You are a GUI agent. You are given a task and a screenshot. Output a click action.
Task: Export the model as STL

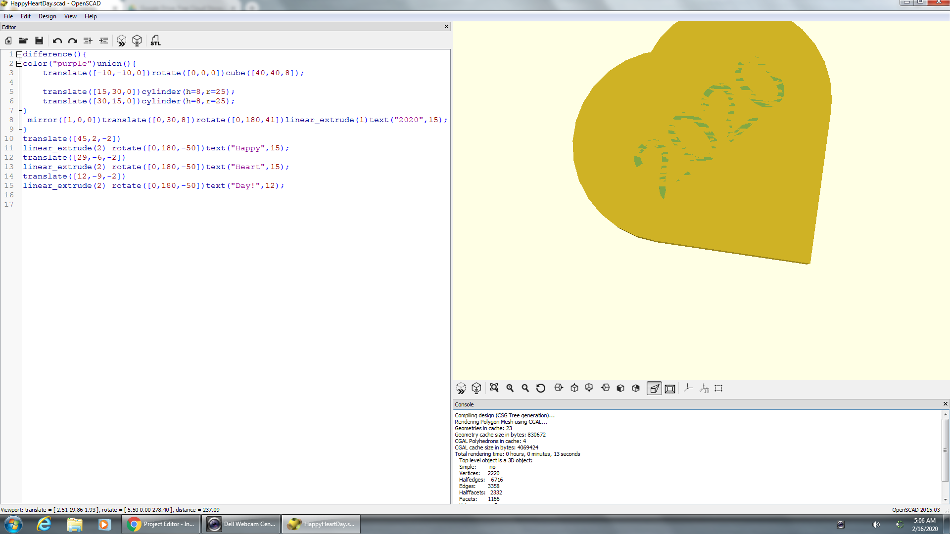[155, 41]
